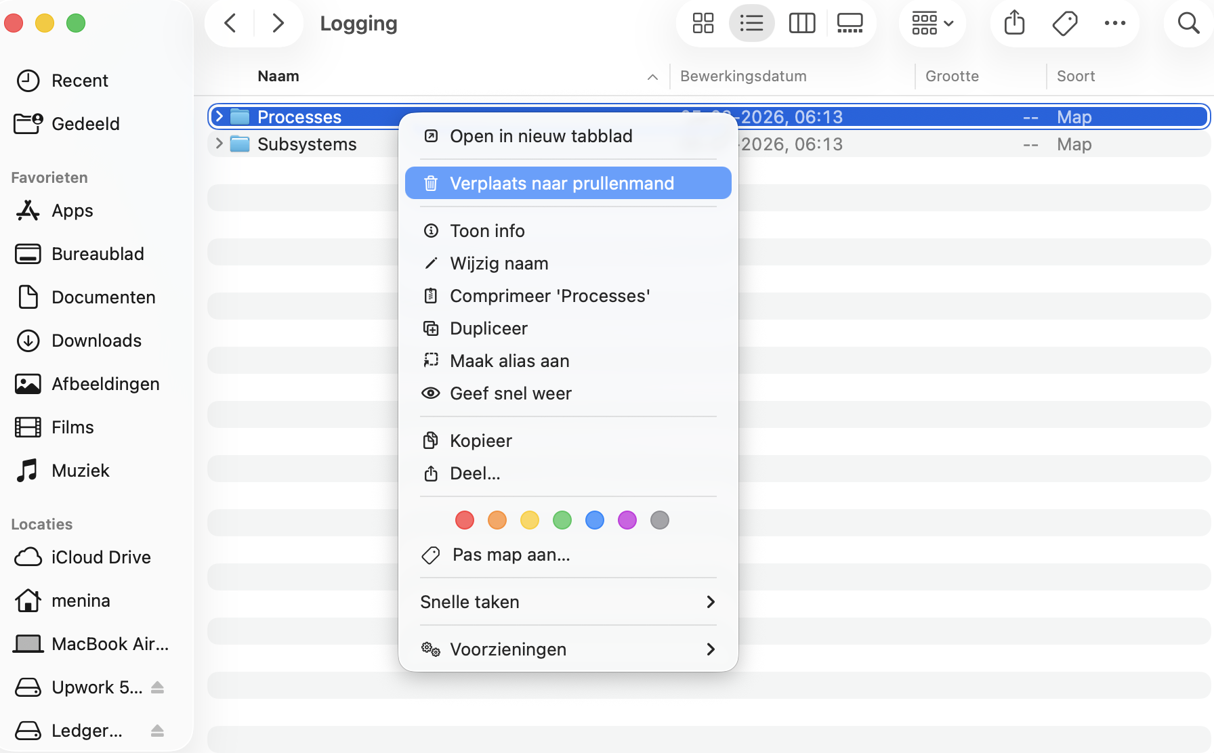Image resolution: width=1214 pixels, height=753 pixels.
Task: Open the Downloads sidebar item
Action: [x=96, y=341]
